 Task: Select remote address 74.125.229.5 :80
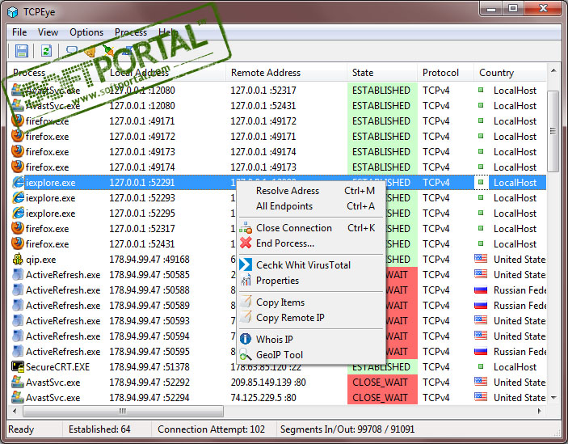pos(263,398)
